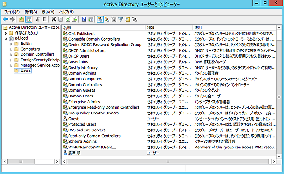Click the list's vertical scrollbar up arrow

279,28
